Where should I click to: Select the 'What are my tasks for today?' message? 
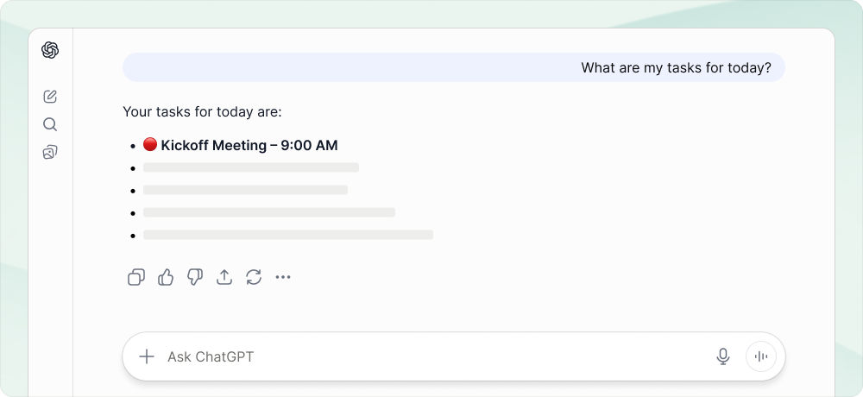click(676, 67)
